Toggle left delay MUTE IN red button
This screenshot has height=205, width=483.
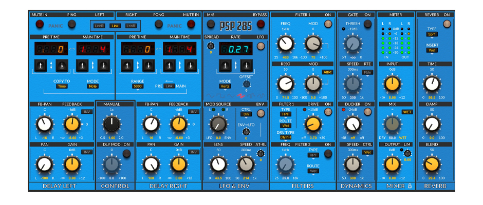[40, 24]
